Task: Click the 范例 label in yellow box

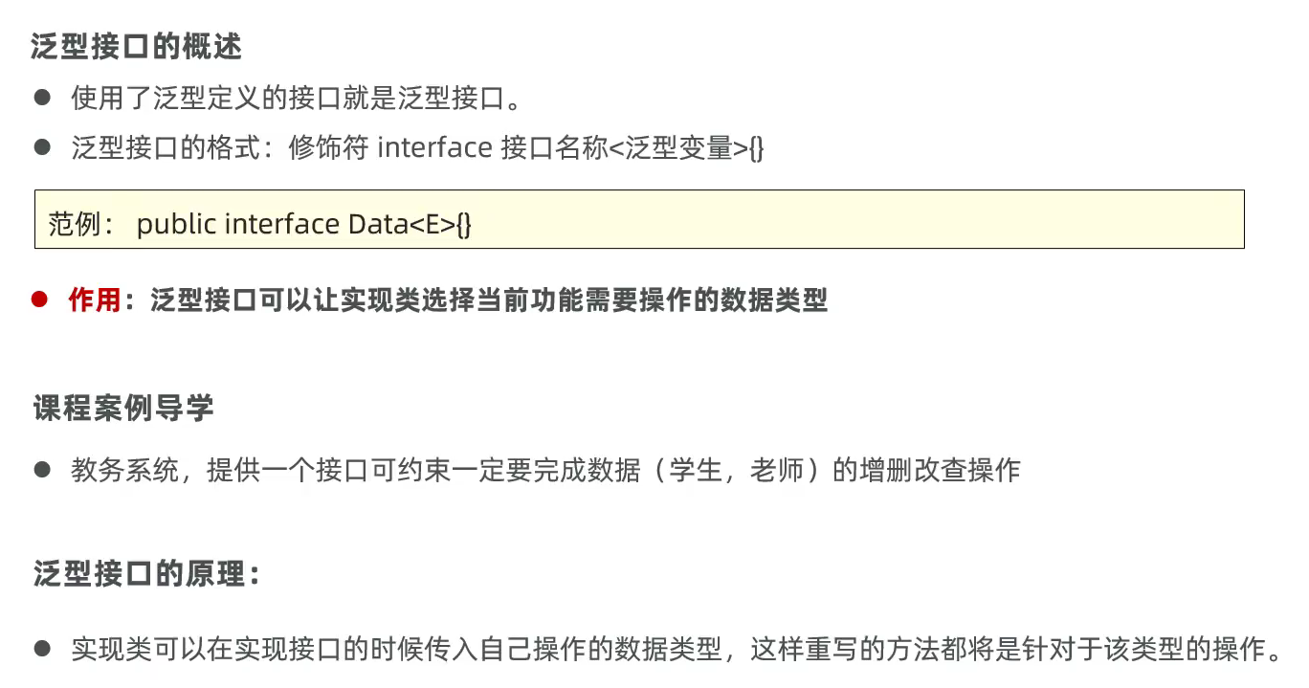Action: [x=80, y=225]
